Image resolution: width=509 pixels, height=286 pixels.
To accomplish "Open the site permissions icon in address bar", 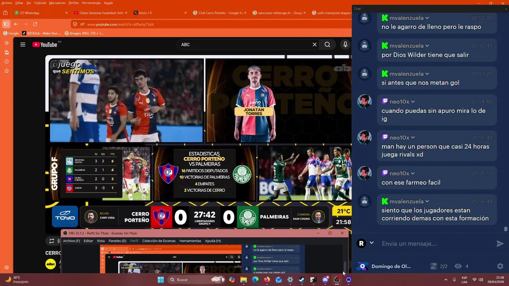I will pyautogui.click(x=82, y=24).
